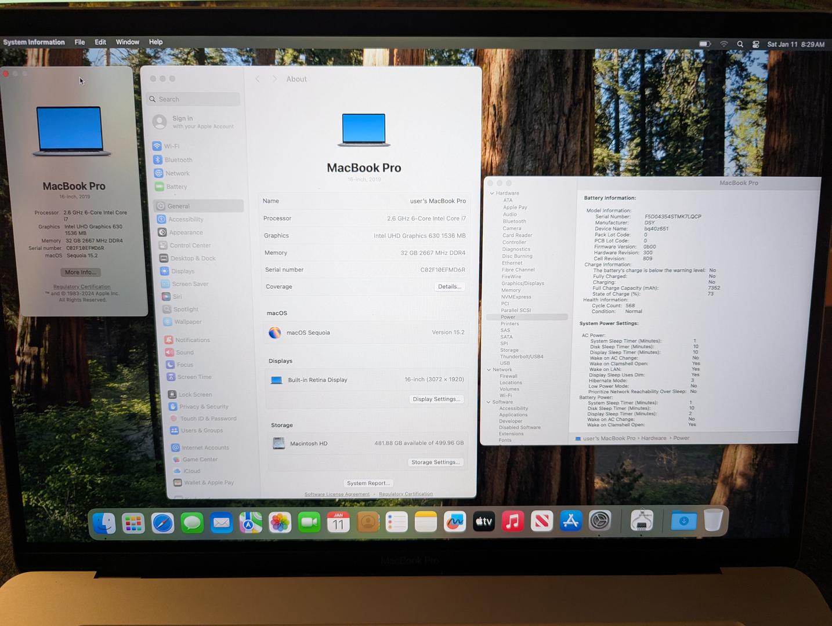Image resolution: width=832 pixels, height=626 pixels.
Task: Click the Coverage Details button
Action: point(449,286)
